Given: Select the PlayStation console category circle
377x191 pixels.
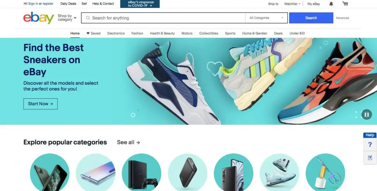Looking at the screenshot, I should [x=142, y=172].
